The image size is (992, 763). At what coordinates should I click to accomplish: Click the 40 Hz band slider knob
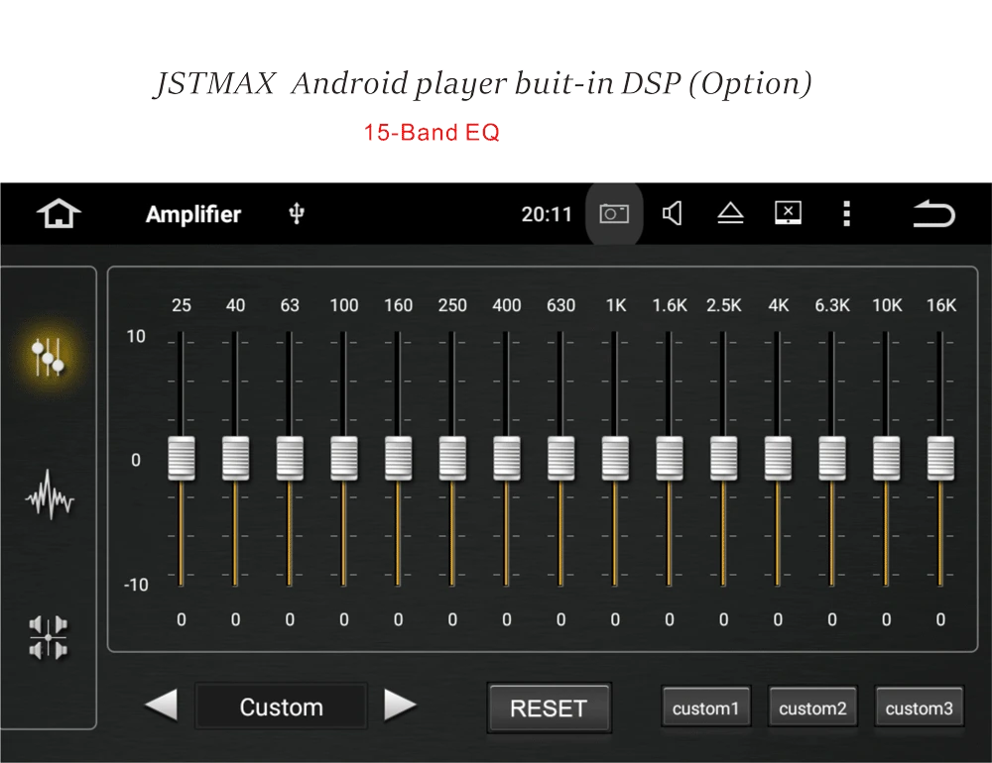tap(235, 459)
